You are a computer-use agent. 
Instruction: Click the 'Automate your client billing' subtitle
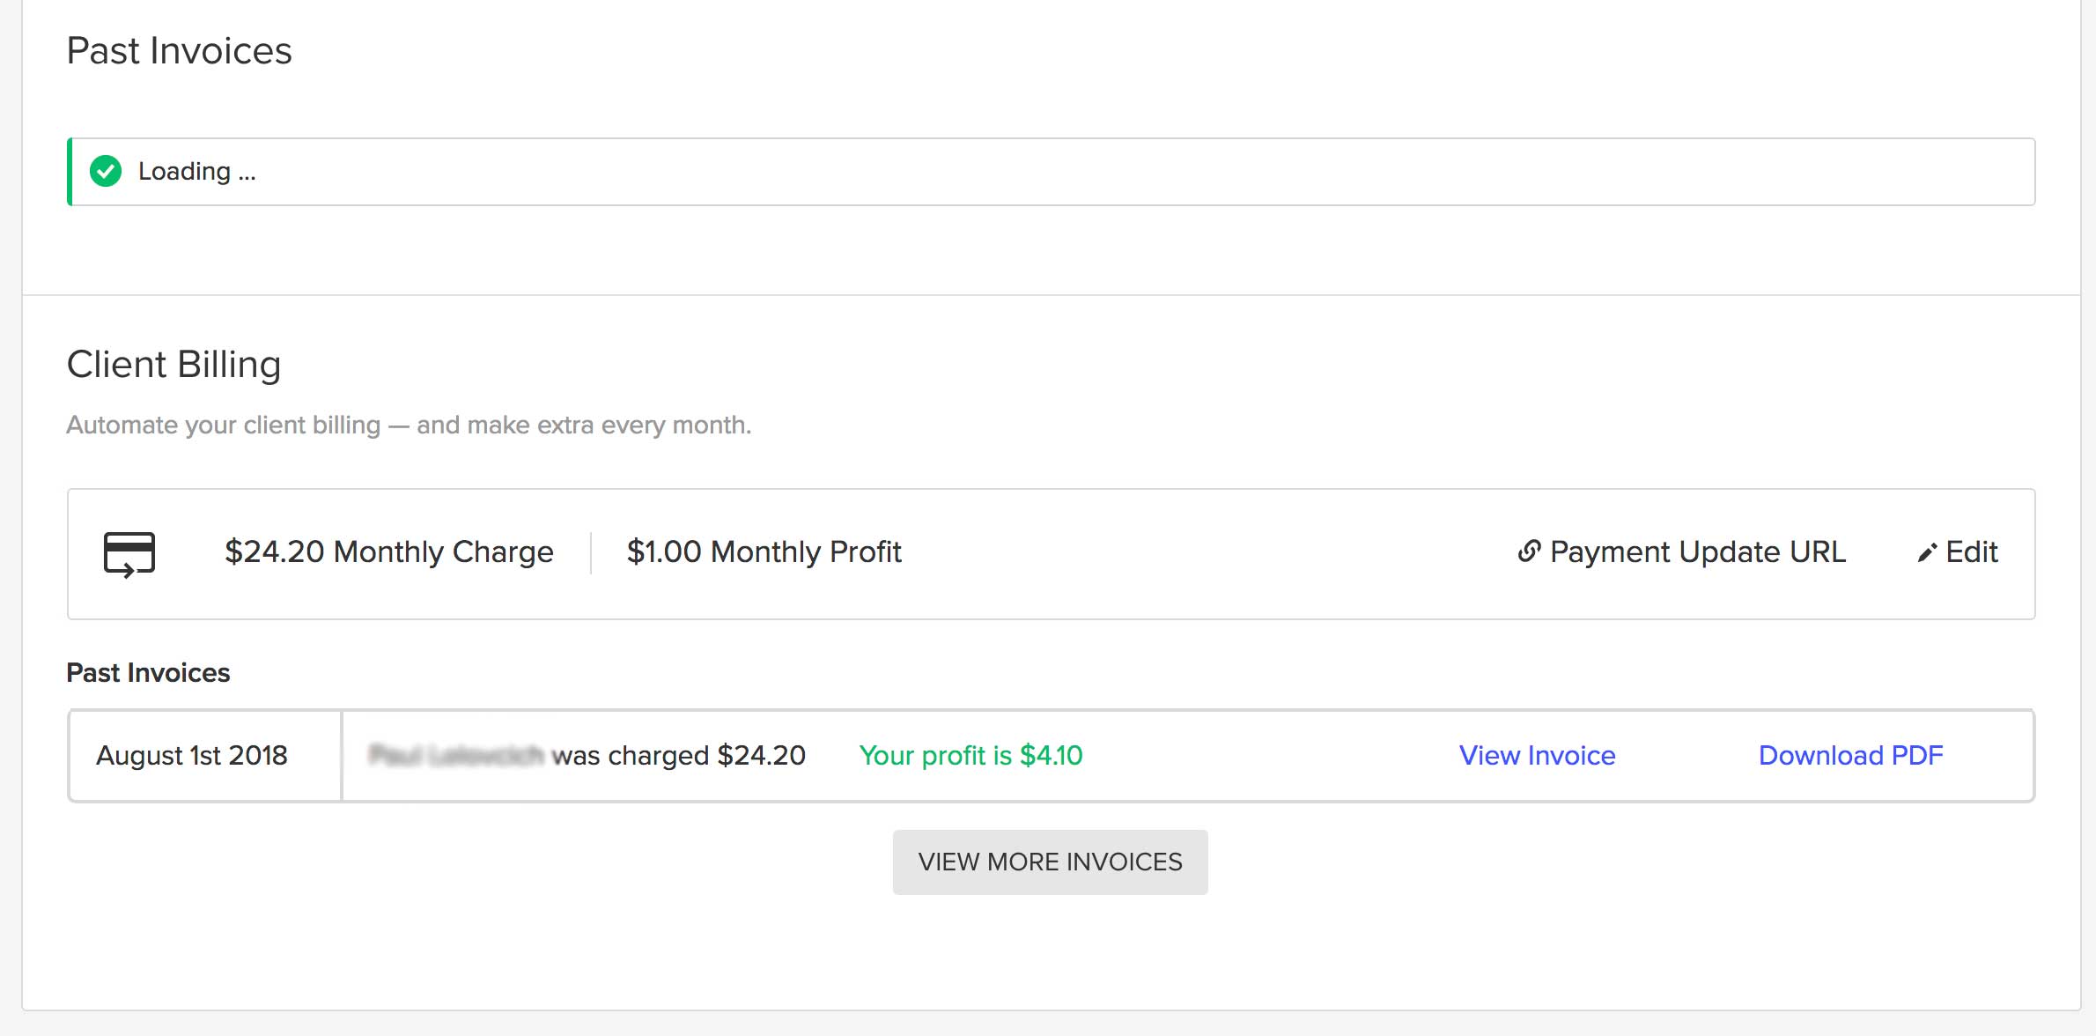(409, 425)
